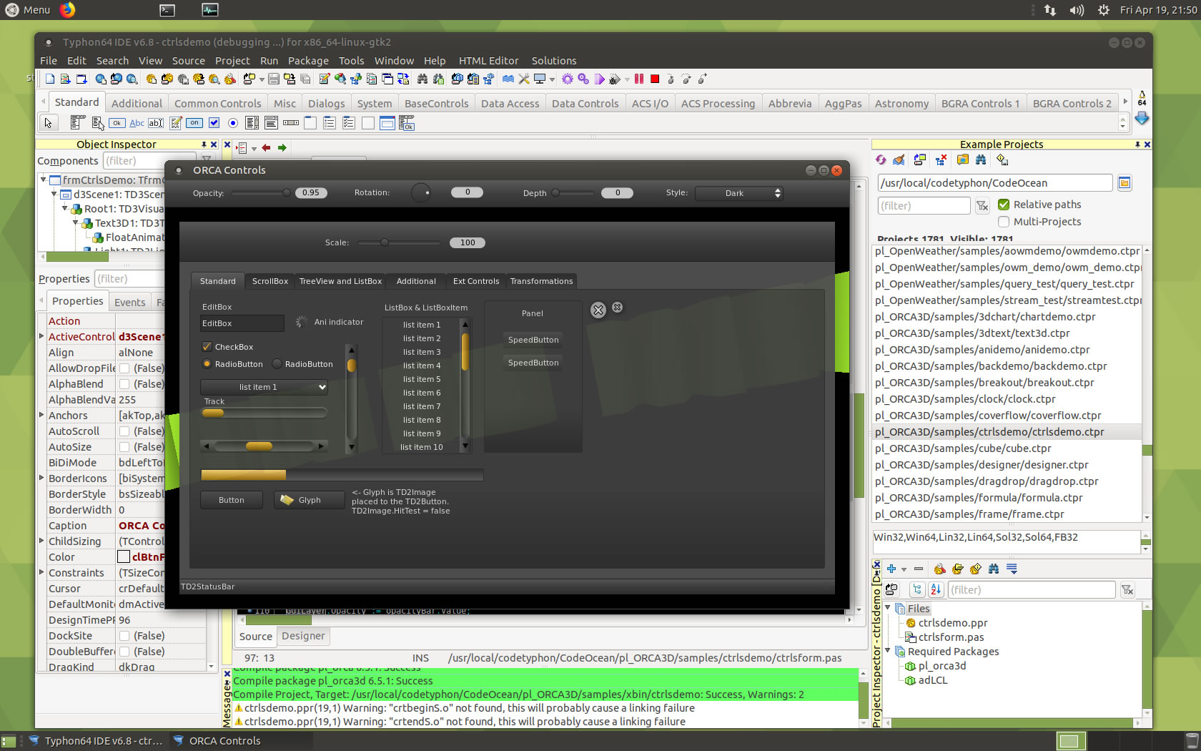Click the directory hierarchy toggle in Project Inspector

coord(917,590)
